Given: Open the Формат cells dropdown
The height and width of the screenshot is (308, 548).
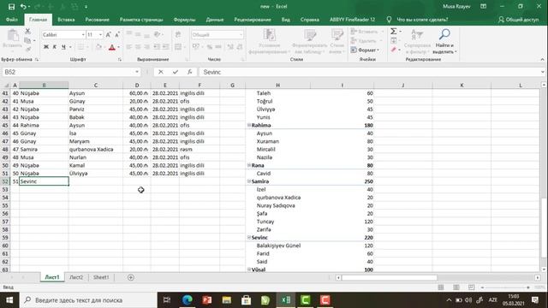Looking at the screenshot, I should coord(366,50).
